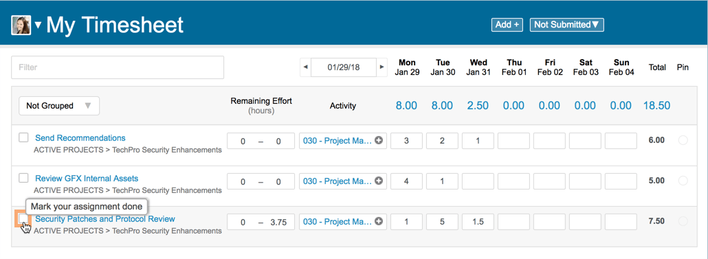Click the user profile avatar photo
The height and width of the screenshot is (259, 708).
pyautogui.click(x=21, y=25)
